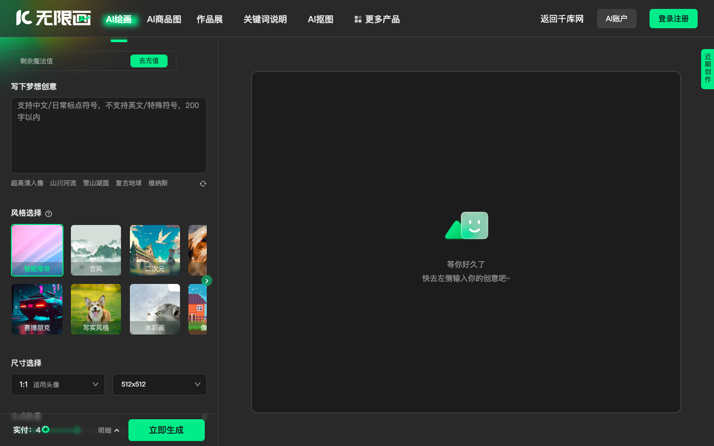714x446 pixels.
Task: Select the red house style thumbnail
Action: coord(197,309)
